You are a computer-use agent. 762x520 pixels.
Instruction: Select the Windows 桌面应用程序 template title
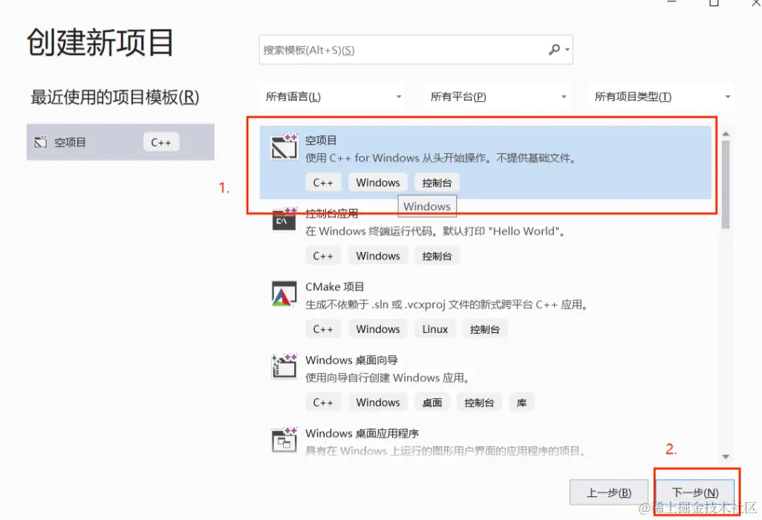(x=362, y=433)
